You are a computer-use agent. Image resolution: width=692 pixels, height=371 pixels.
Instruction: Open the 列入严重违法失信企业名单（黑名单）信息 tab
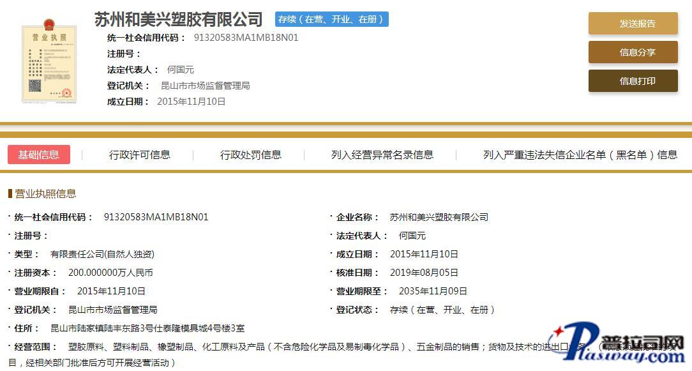(x=580, y=155)
